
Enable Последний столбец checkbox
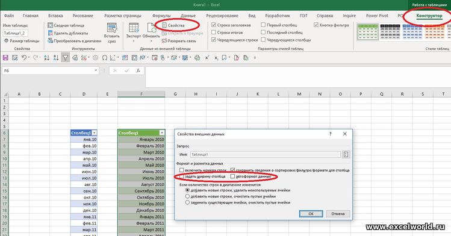point(263,32)
